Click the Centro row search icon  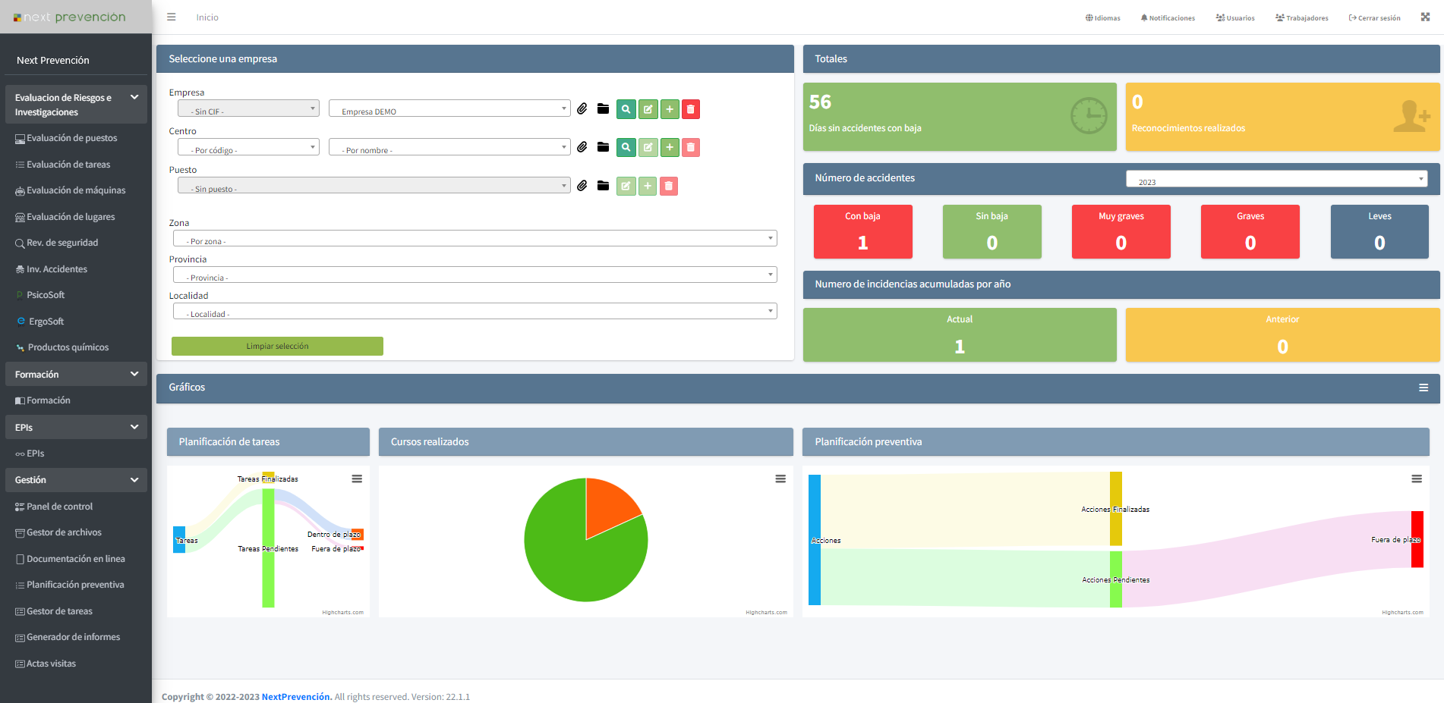click(x=626, y=147)
